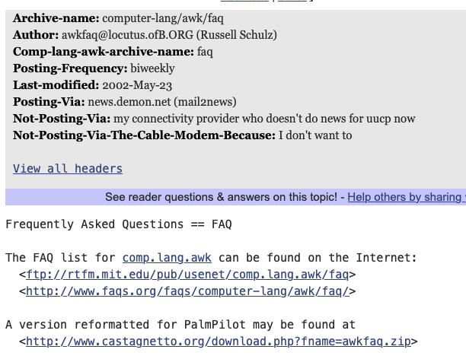
Task: Click the Help others by sharing link
Action: pyautogui.click(x=406, y=197)
